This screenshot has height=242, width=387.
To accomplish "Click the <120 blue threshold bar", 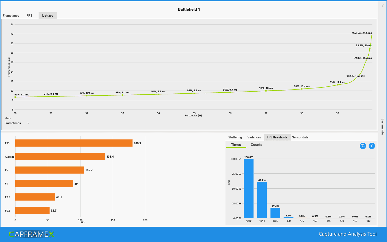I will coord(275,213).
